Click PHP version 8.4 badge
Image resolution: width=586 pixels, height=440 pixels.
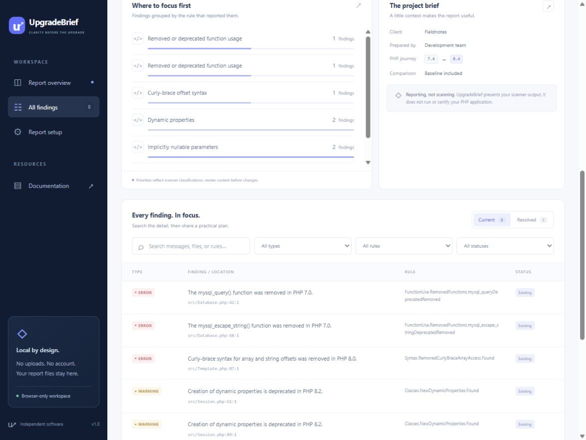(456, 59)
